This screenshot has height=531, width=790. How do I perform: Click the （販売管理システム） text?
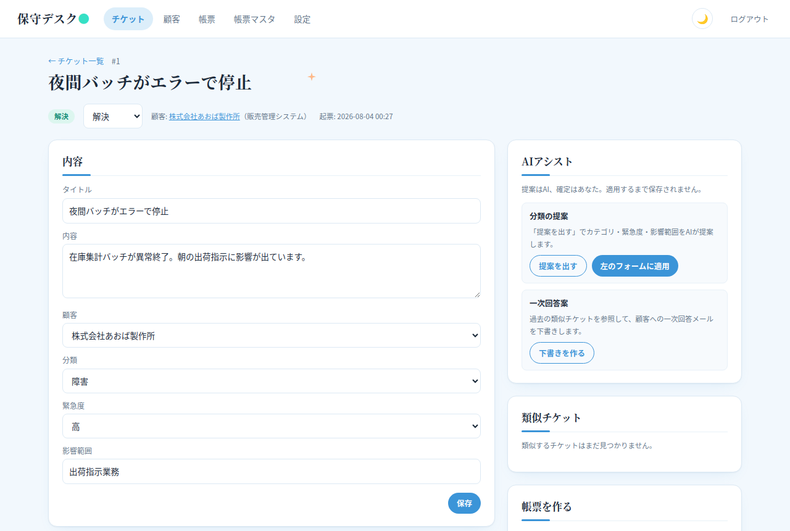click(x=275, y=116)
